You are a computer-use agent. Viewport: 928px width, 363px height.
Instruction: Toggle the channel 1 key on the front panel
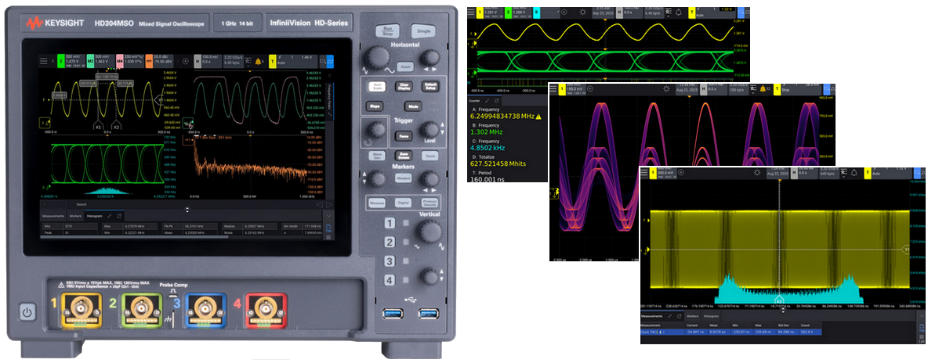[x=390, y=223]
